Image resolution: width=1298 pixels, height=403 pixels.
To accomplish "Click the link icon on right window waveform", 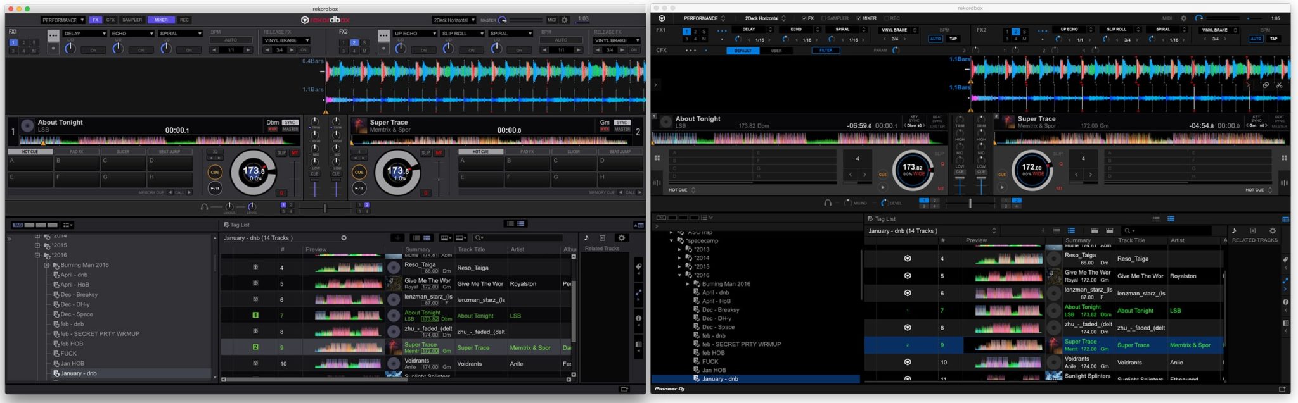I will 1265,85.
